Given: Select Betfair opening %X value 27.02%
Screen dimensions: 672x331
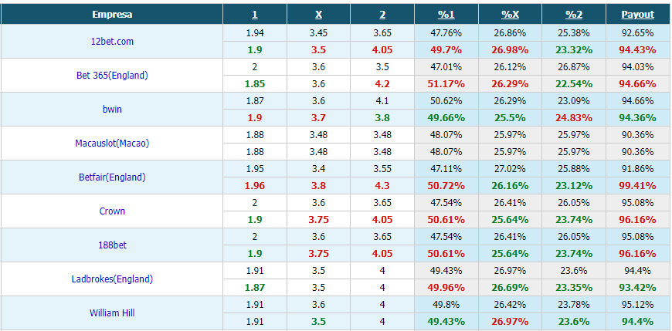Looking at the screenshot, I should point(510,169).
